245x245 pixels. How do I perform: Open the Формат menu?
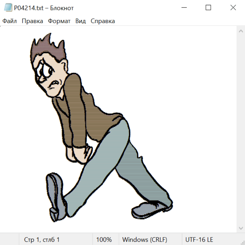coord(59,21)
